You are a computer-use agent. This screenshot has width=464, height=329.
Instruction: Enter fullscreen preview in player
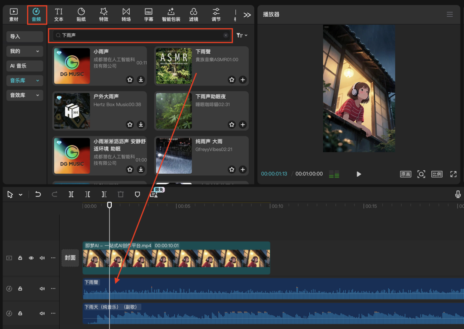tap(453, 174)
